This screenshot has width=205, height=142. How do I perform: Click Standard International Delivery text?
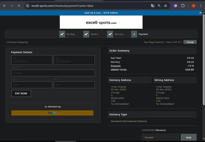click(x=129, y=121)
